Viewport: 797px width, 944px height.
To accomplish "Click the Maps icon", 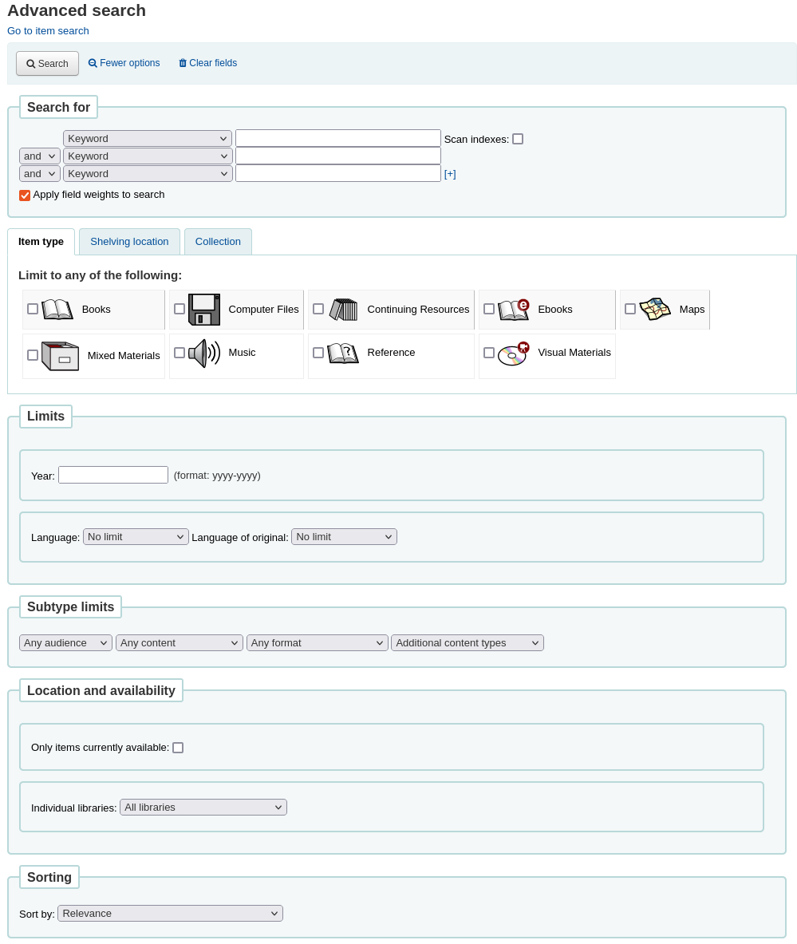I will (654, 309).
